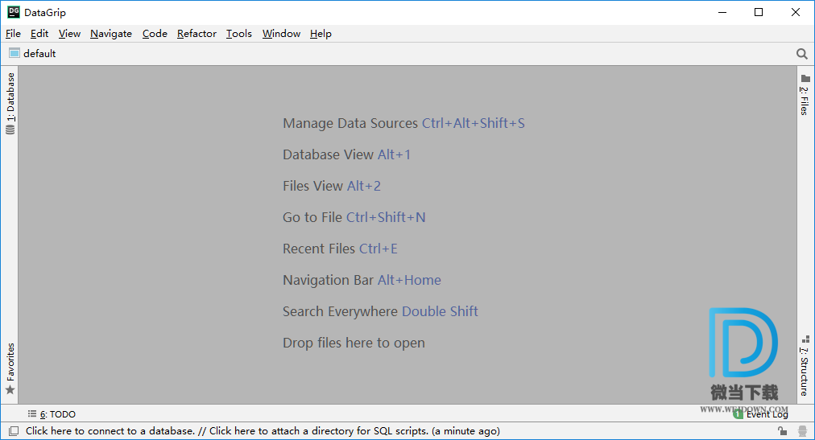
Task: Click the default item in navigation bar
Action: tap(32, 53)
